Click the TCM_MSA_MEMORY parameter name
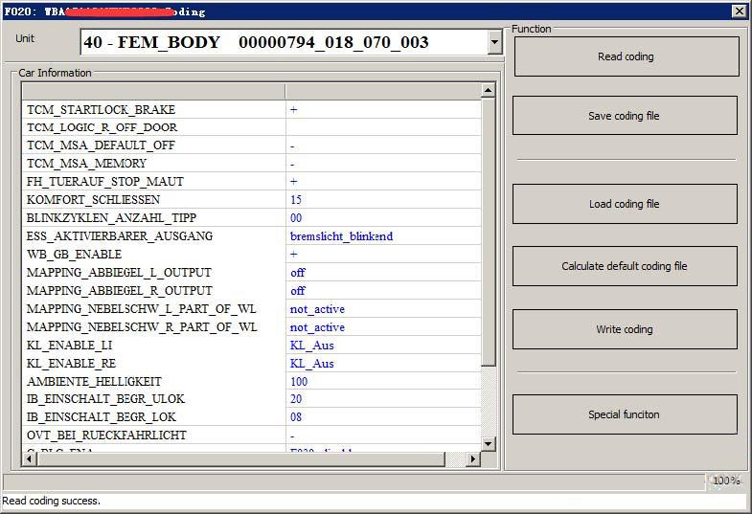 tap(86, 164)
